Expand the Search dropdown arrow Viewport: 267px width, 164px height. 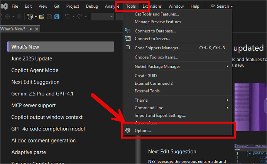[232, 7]
